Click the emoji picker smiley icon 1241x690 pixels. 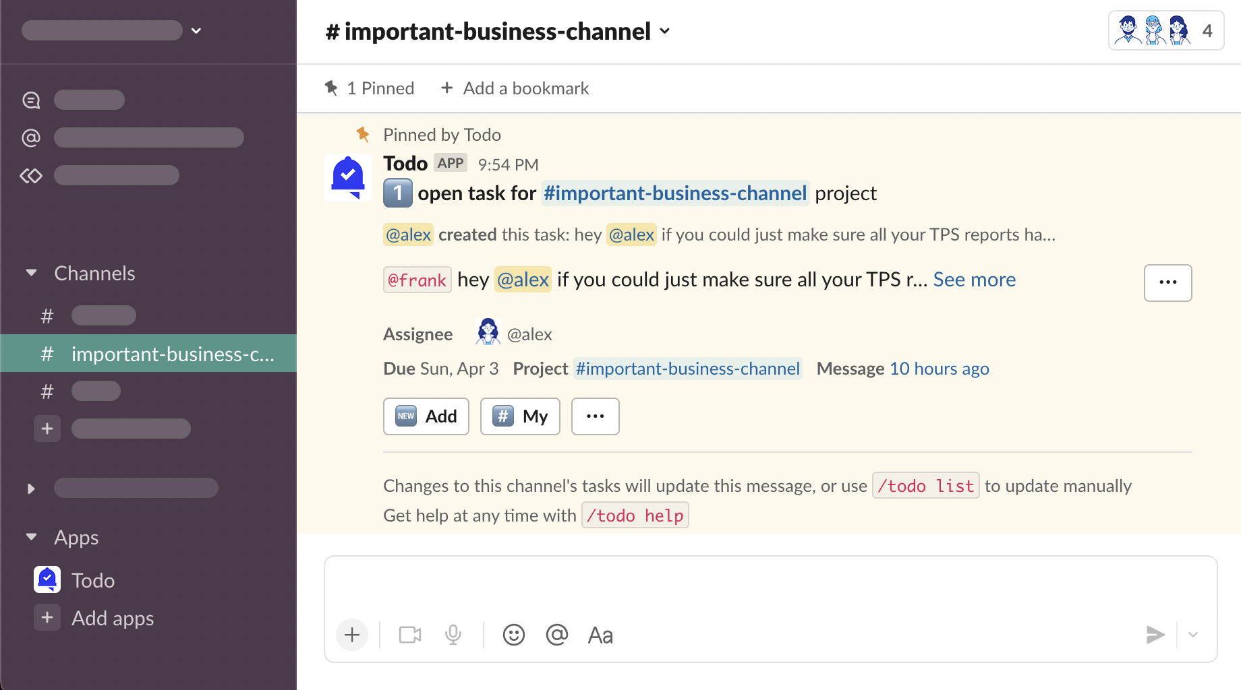513,635
